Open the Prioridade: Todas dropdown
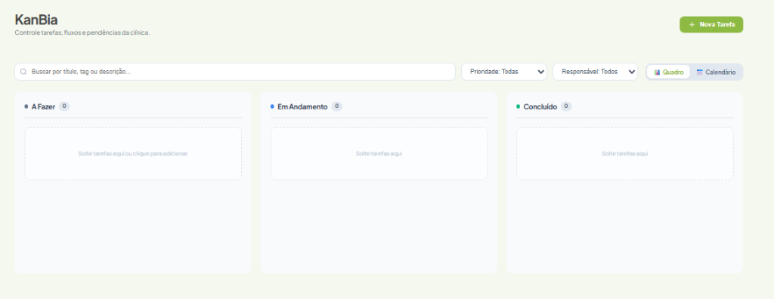774x299 pixels. [x=504, y=72]
